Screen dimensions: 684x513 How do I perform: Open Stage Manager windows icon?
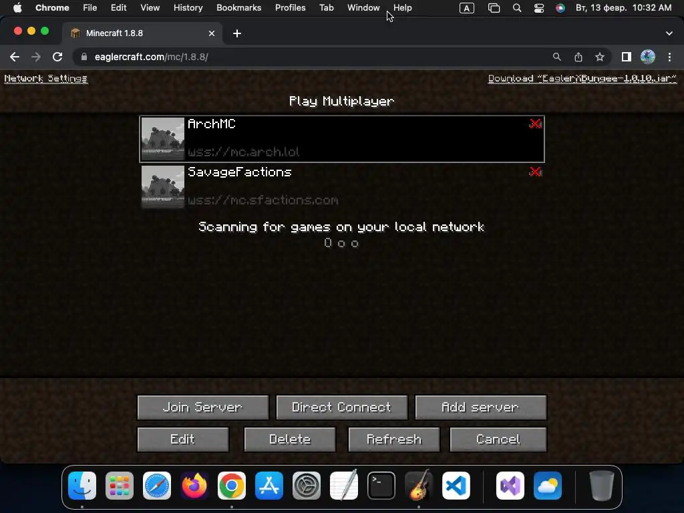click(x=494, y=8)
